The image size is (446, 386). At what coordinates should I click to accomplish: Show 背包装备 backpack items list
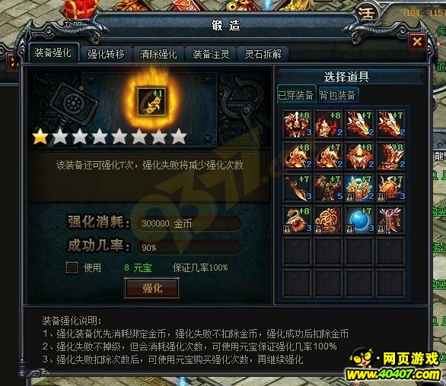click(x=338, y=94)
